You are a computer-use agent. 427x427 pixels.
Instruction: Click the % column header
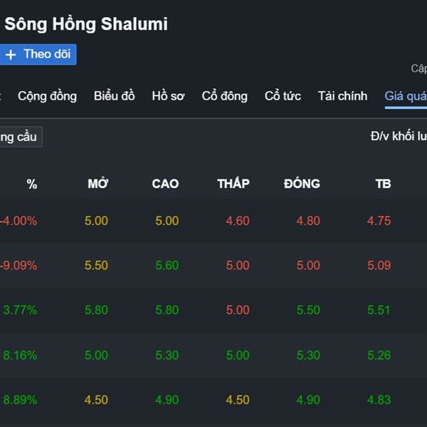[x=31, y=184]
